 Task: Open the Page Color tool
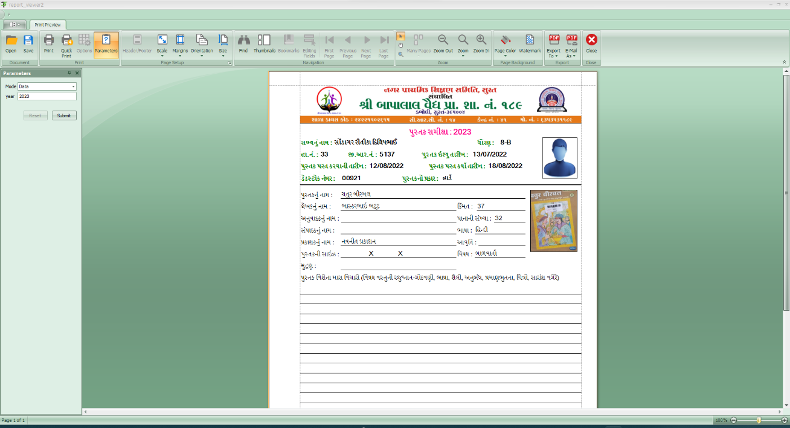505,42
